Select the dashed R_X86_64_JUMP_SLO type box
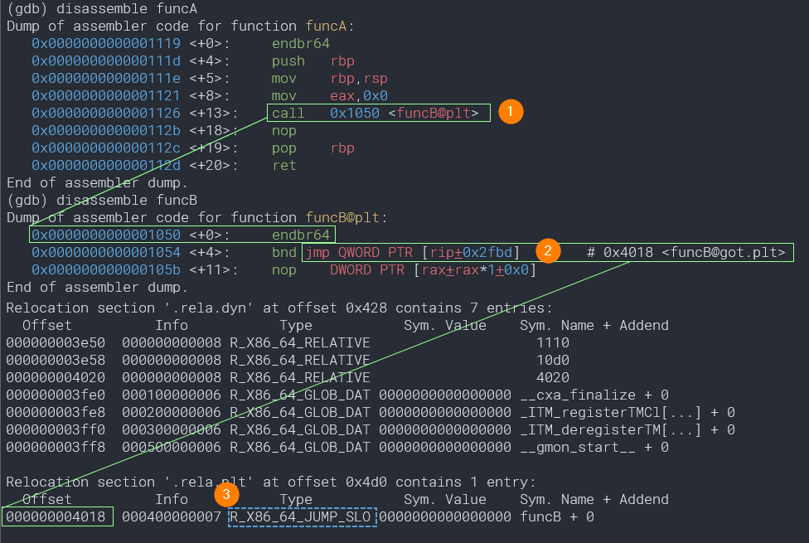Viewport: 809px width, 543px height. (303, 517)
